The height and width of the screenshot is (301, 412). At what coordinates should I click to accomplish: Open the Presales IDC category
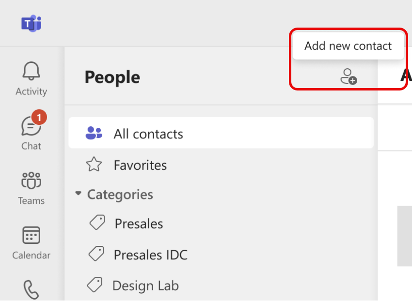pos(150,255)
